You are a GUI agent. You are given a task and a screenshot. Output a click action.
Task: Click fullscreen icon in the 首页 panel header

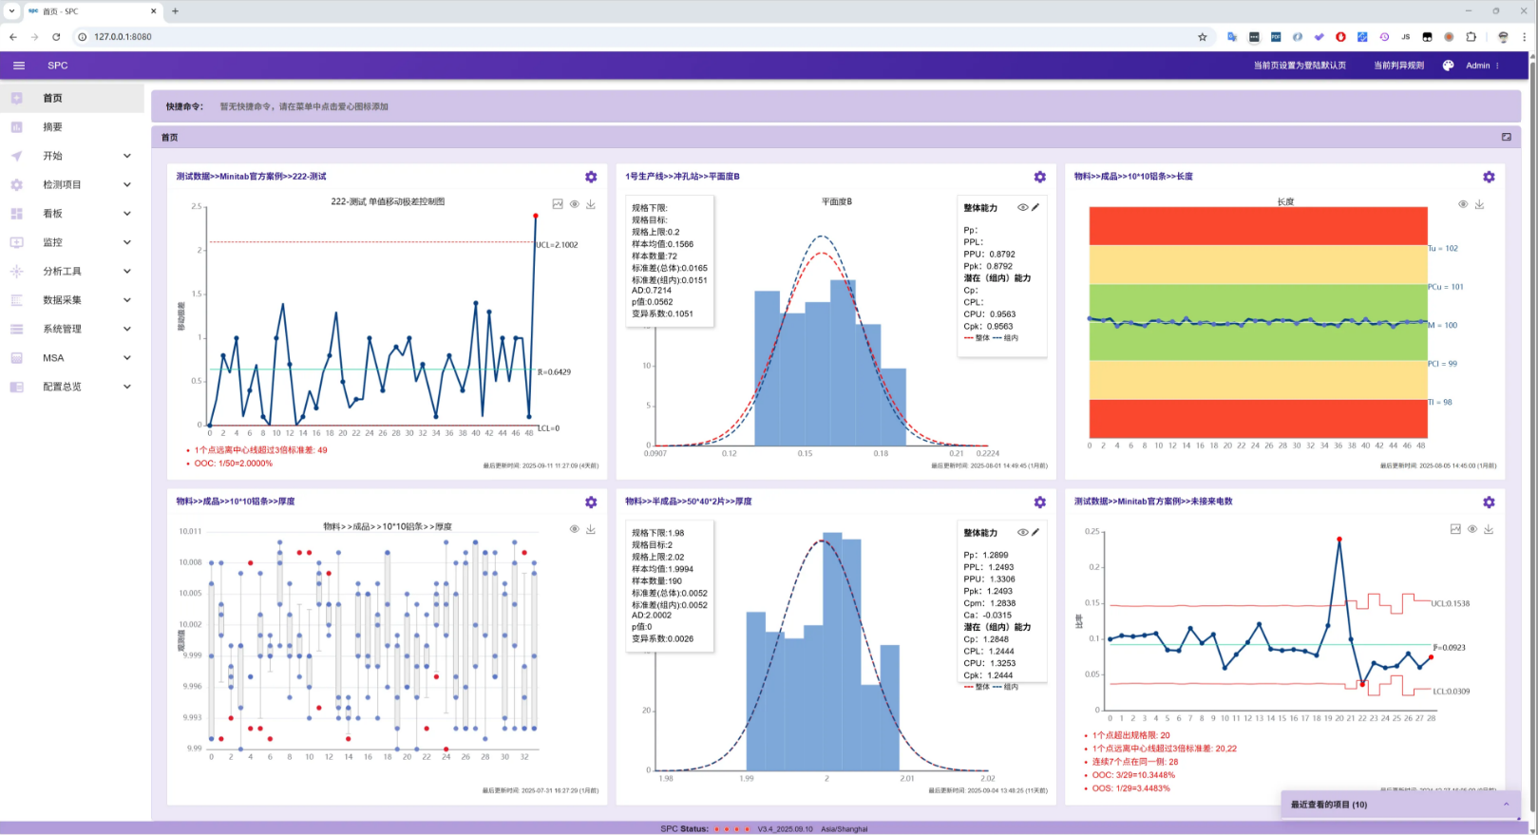(1506, 137)
